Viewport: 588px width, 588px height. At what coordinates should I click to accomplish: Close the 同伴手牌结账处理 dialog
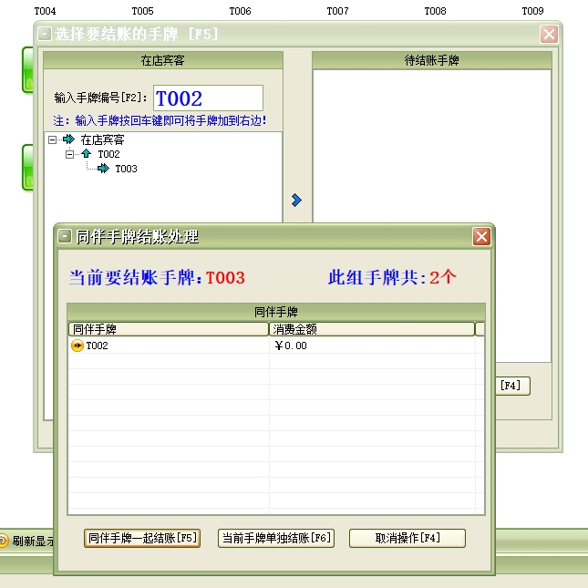(481, 237)
